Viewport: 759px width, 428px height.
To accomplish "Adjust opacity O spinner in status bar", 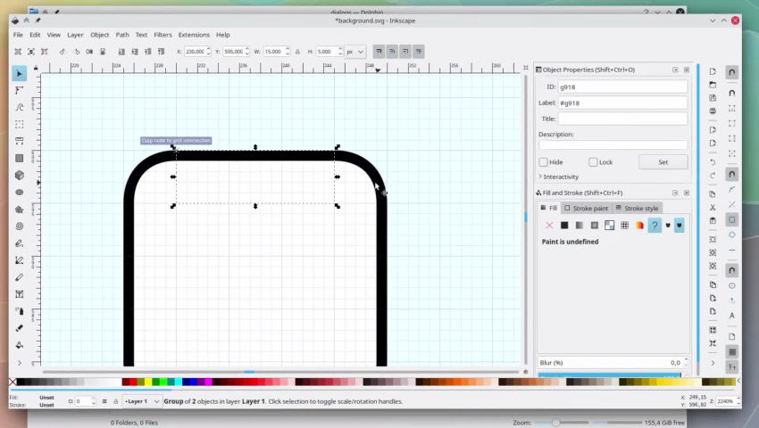I will 94,401.
